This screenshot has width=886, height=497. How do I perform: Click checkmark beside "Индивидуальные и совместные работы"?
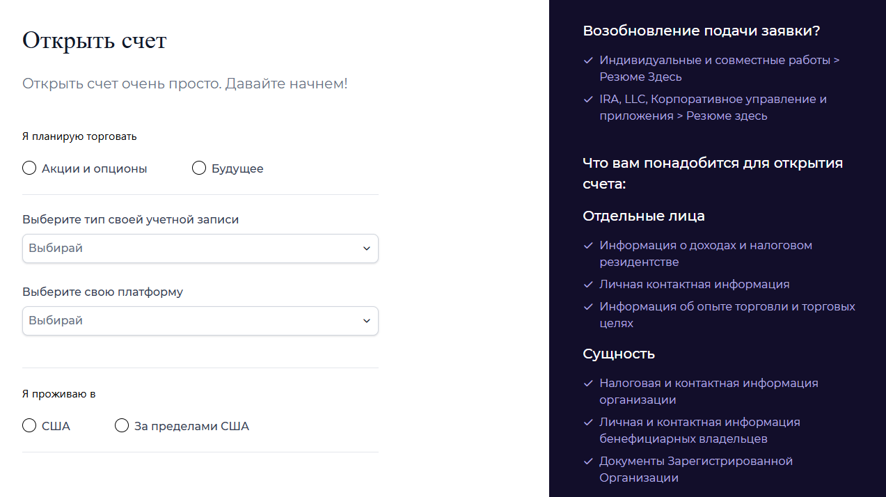coord(588,61)
